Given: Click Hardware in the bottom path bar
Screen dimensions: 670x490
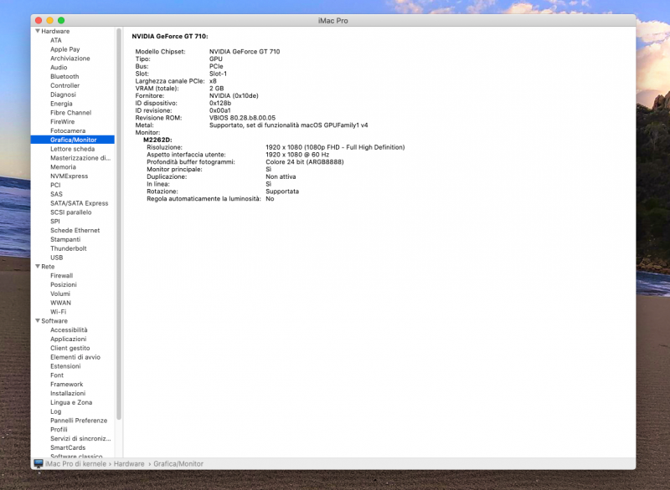Looking at the screenshot, I should [129, 463].
